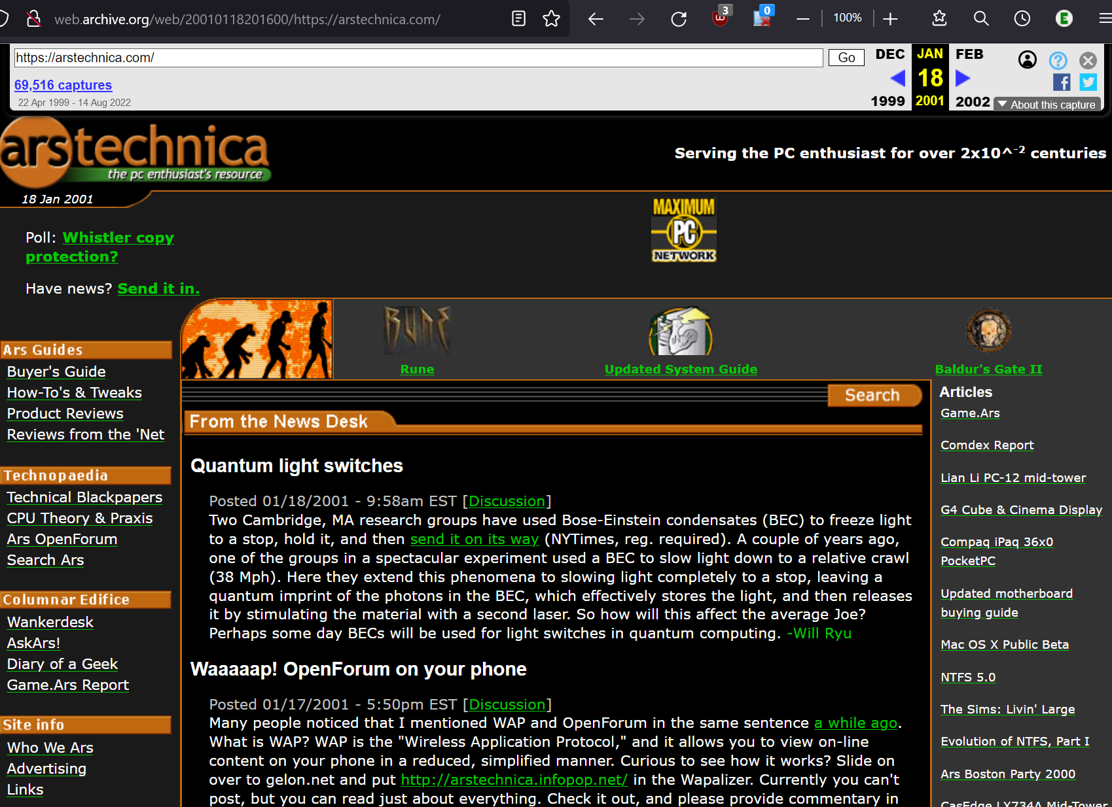The width and height of the screenshot is (1112, 807).
Task: Open NTFS 5.0 article
Action: coord(968,677)
